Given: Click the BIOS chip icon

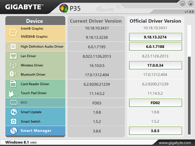Looking at the screenshot, I should click(14, 103).
